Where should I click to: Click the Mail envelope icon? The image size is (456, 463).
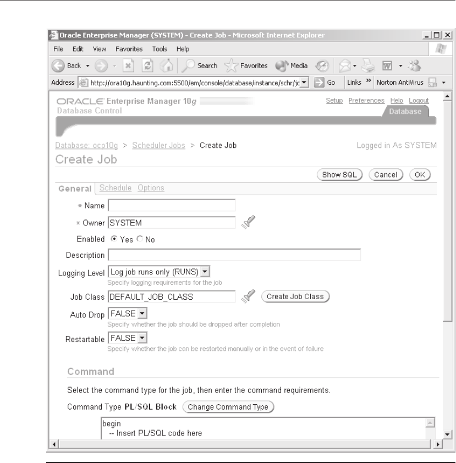[345, 65]
